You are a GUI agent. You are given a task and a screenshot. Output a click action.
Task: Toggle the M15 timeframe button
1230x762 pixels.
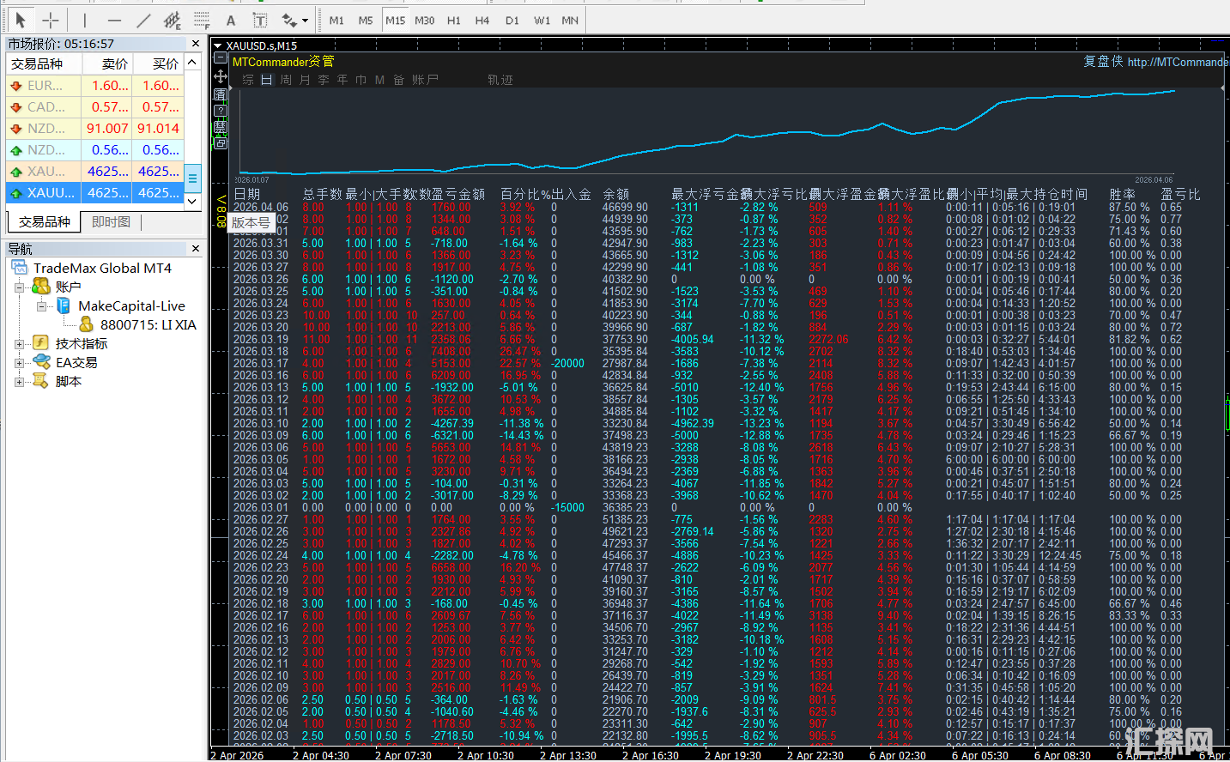coord(395,21)
